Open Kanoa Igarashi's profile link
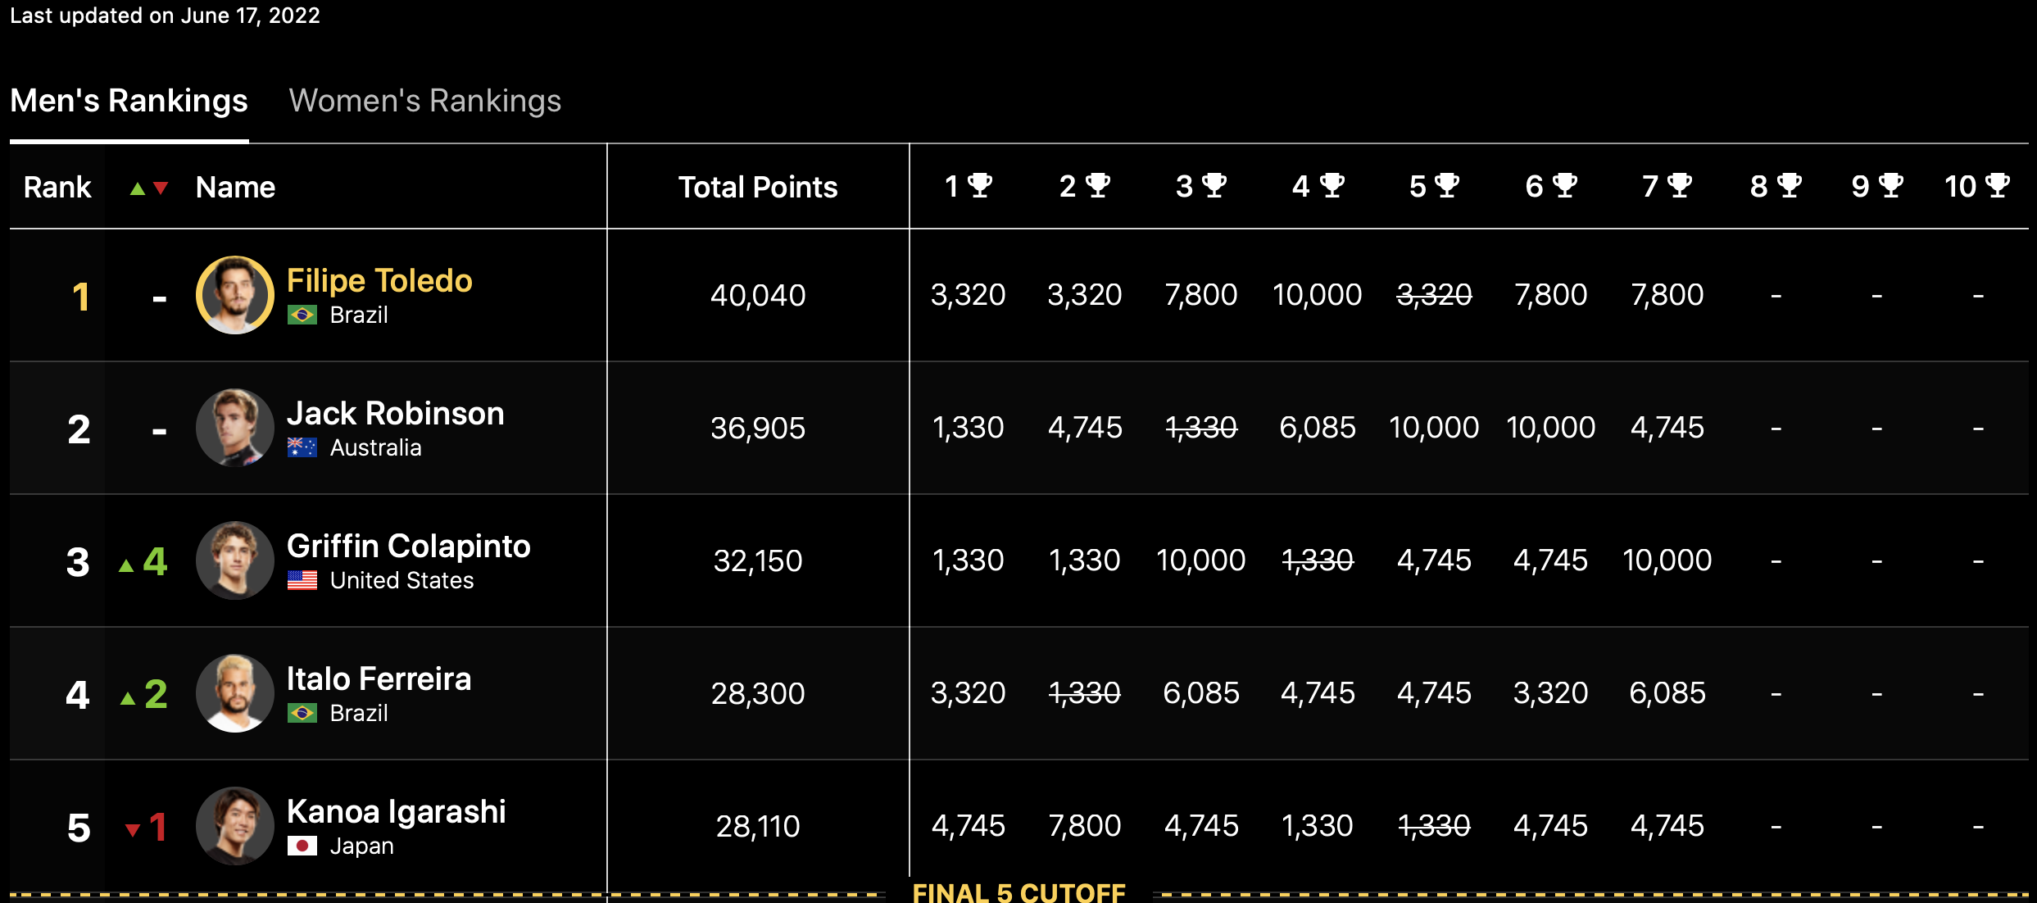 coord(396,812)
